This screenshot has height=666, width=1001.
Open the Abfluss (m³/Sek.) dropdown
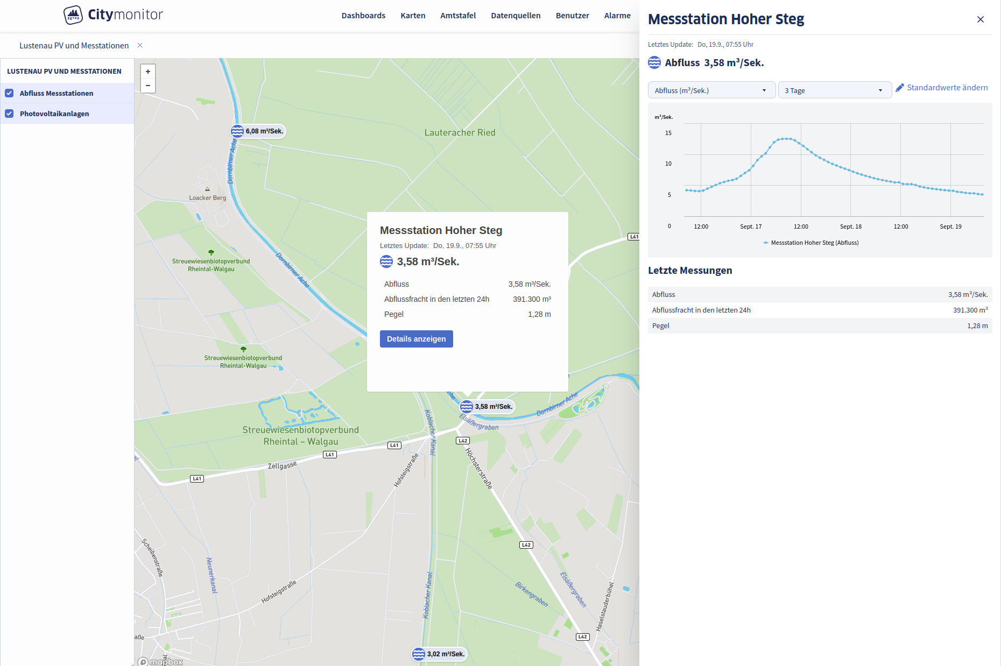[x=711, y=90]
